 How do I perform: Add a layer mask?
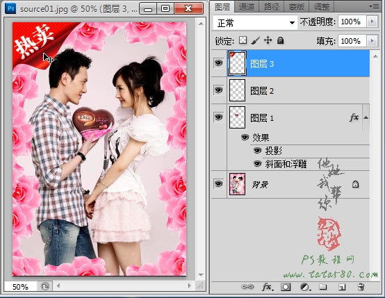point(286,287)
